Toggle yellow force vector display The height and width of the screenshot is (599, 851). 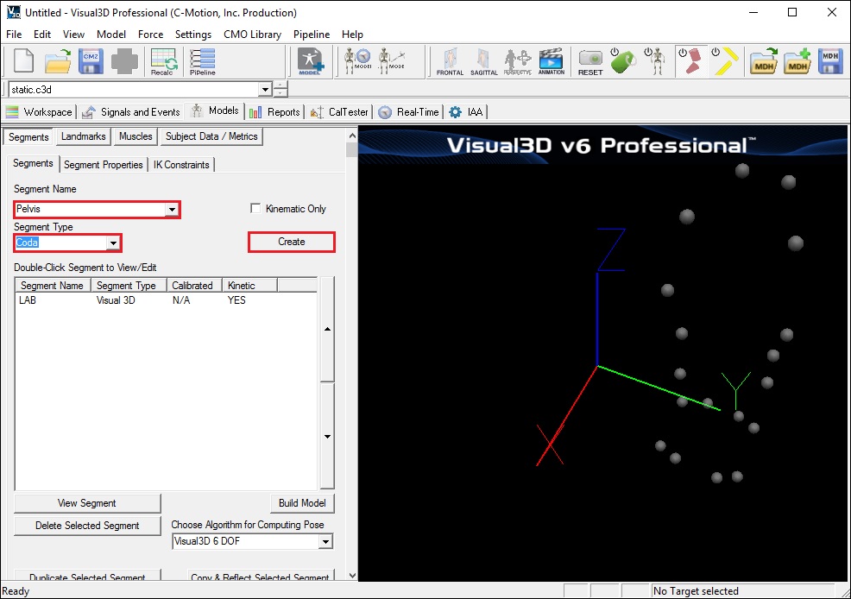click(x=726, y=60)
